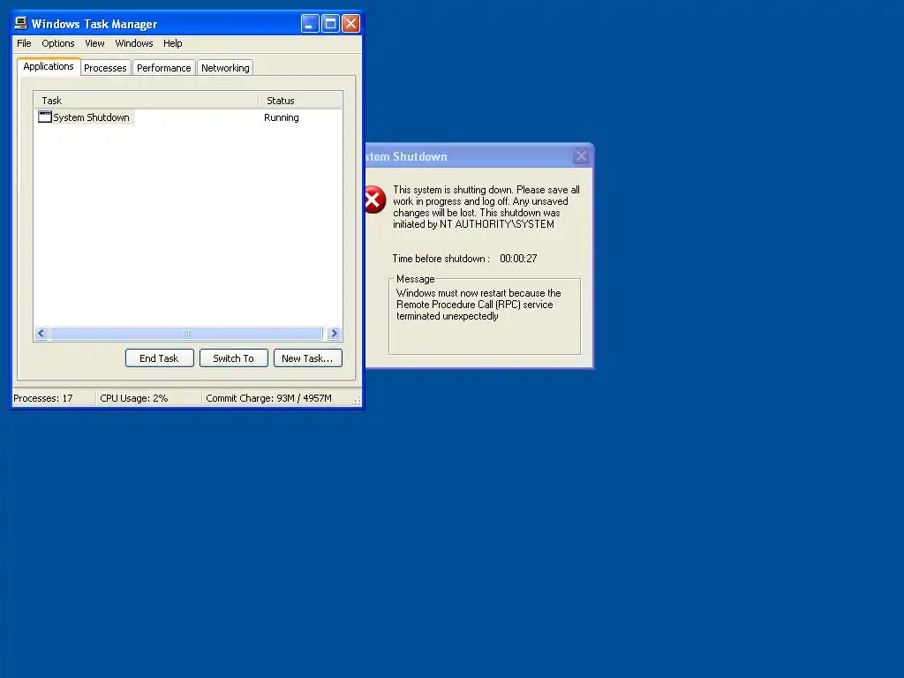Image resolution: width=904 pixels, height=678 pixels.
Task: Switch to the Processes tab
Action: (105, 68)
